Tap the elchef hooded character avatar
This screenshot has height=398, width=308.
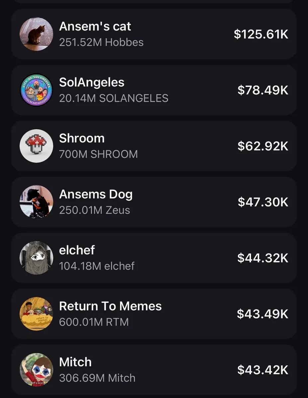point(36,257)
